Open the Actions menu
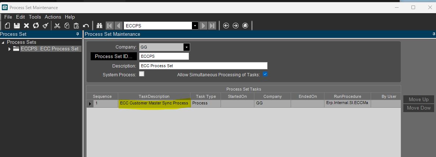Viewport: 436px width, 157px height. [53, 17]
